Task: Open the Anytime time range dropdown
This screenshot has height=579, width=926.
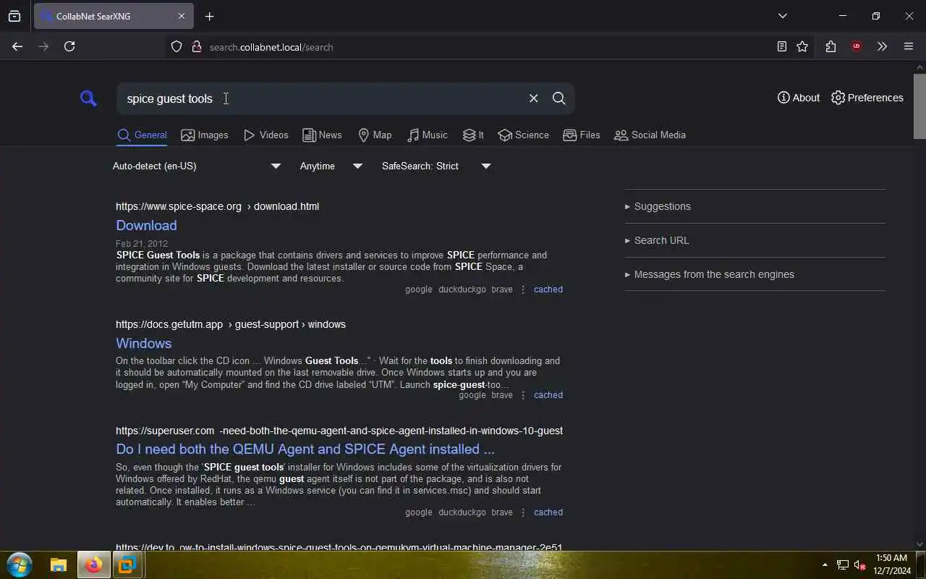Action: (331, 166)
